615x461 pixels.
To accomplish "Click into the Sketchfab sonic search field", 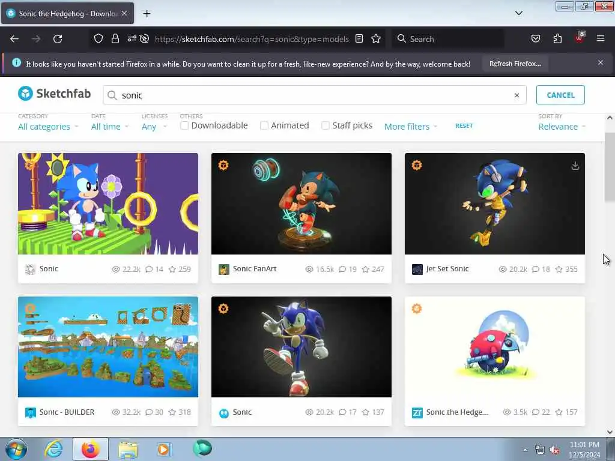I will pyautogui.click(x=315, y=95).
